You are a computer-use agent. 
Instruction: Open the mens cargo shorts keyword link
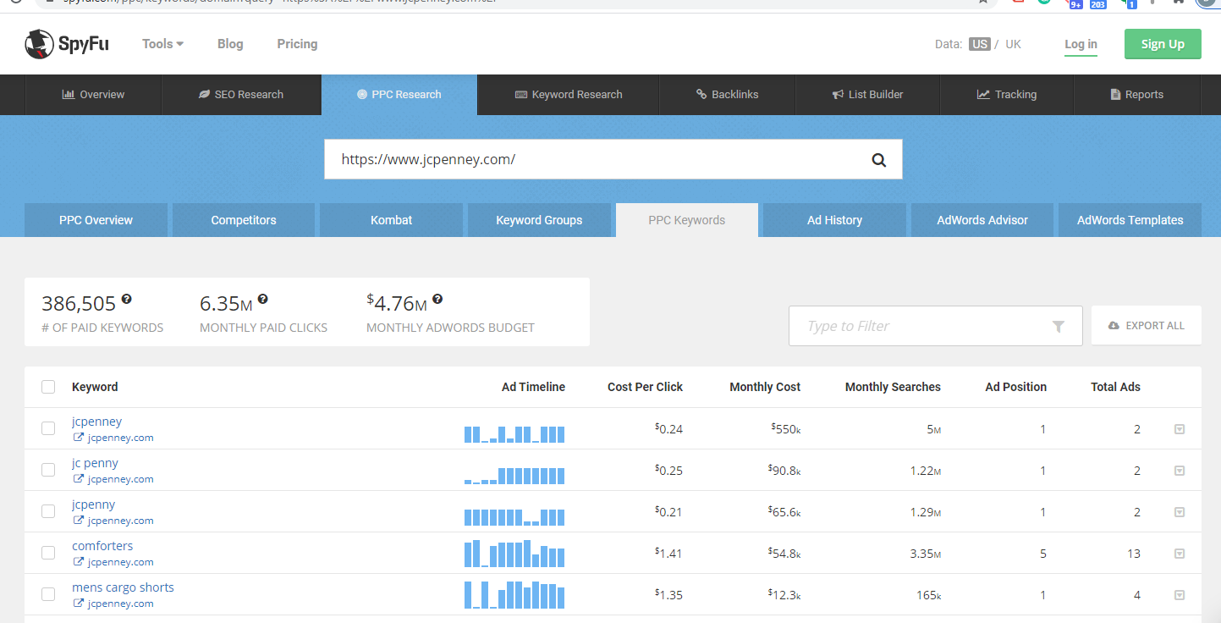tap(123, 587)
